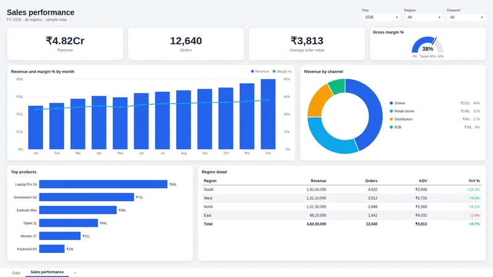
Task: Select the North region row name
Action: (x=208, y=207)
